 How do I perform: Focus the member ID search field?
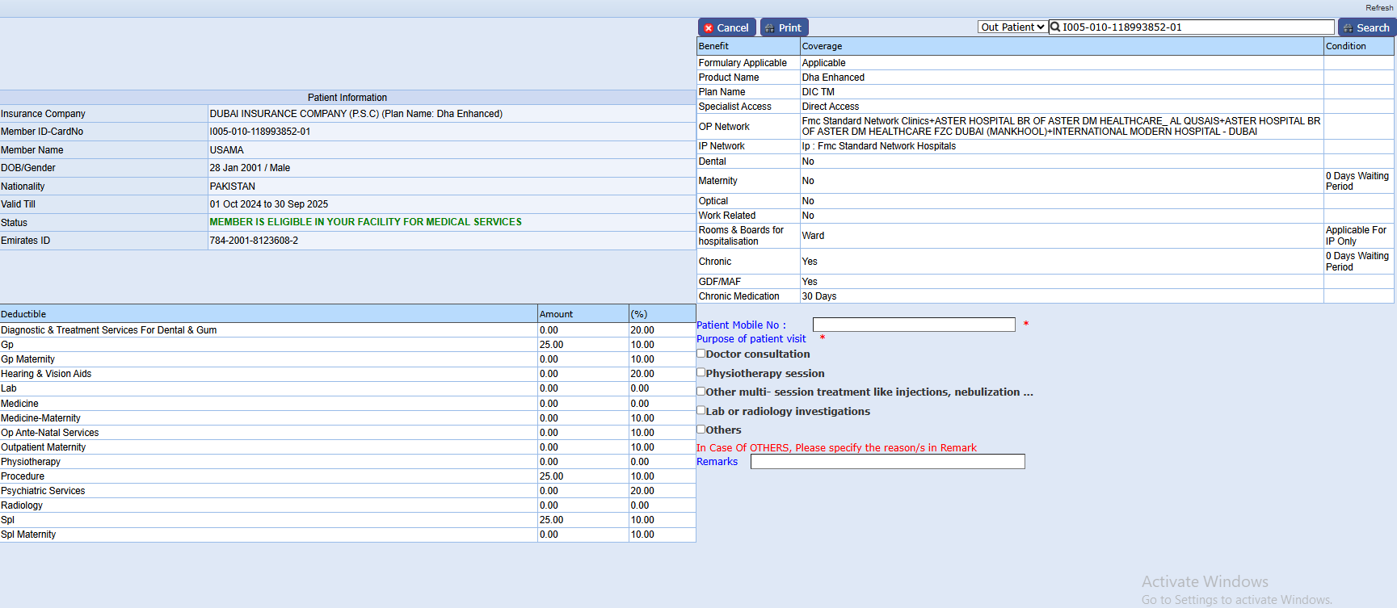[1196, 27]
